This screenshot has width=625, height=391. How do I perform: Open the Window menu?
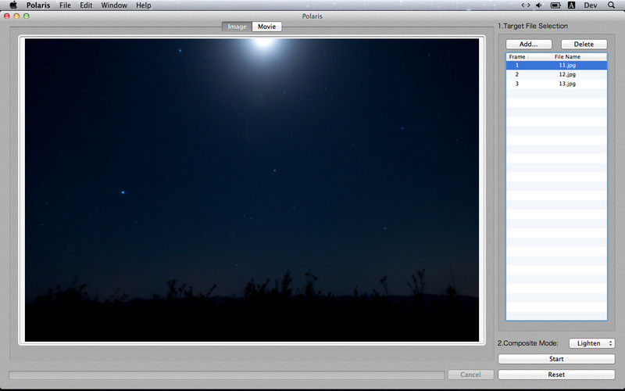click(x=114, y=5)
